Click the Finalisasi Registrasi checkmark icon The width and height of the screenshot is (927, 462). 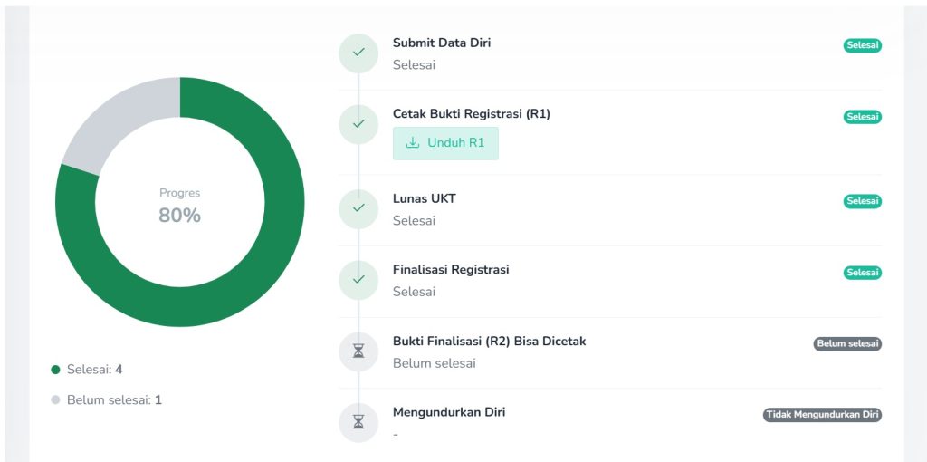[358, 280]
